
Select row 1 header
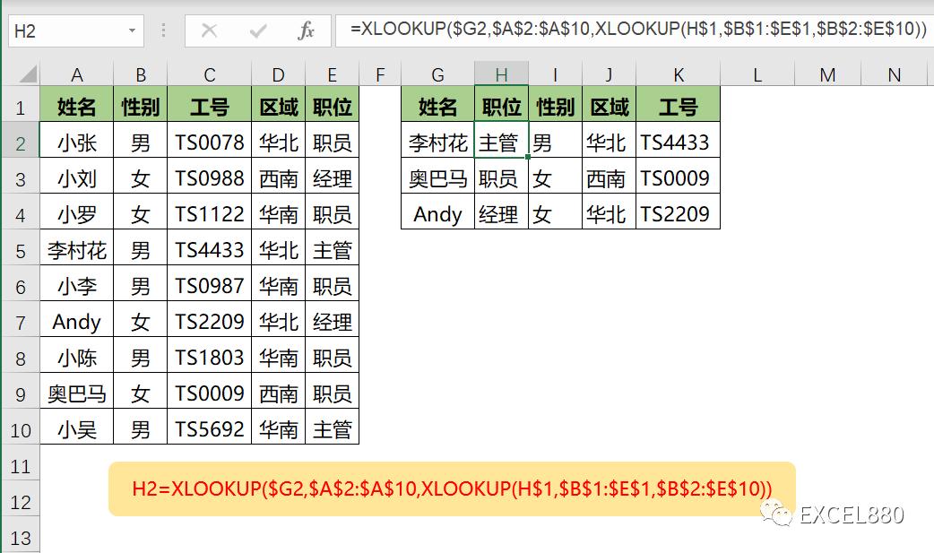[x=19, y=106]
